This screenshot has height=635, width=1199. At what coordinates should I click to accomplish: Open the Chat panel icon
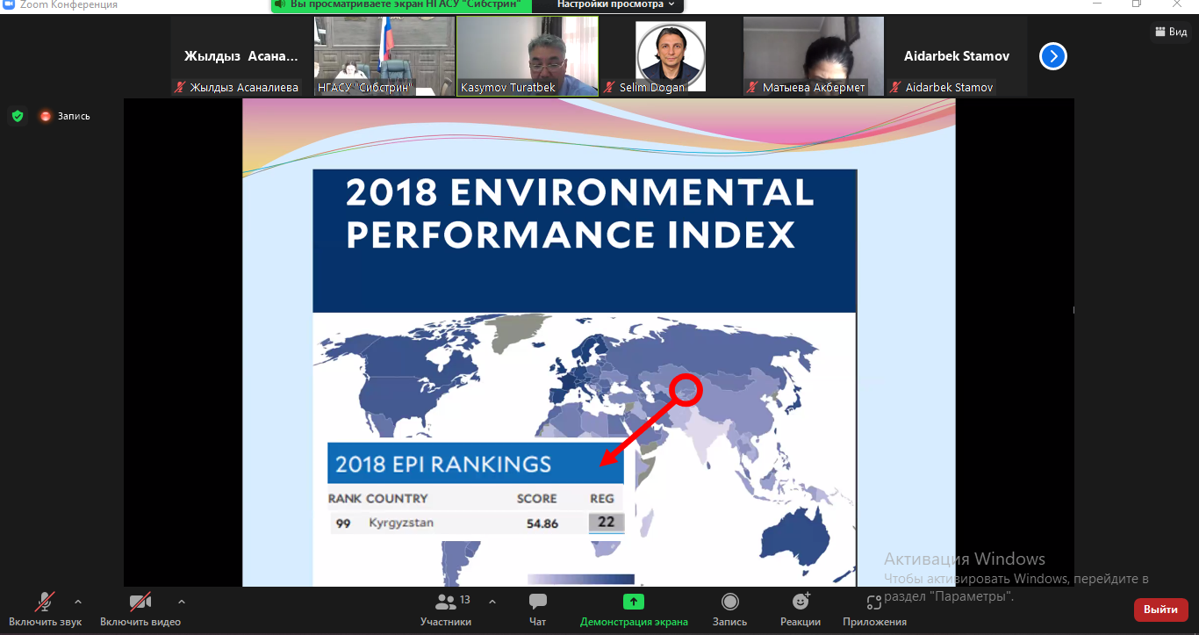(x=537, y=602)
